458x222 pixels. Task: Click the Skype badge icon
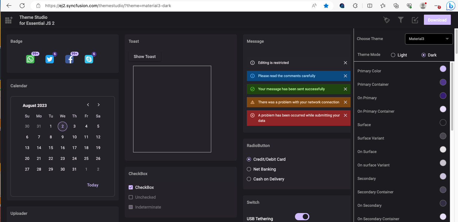coord(89,59)
